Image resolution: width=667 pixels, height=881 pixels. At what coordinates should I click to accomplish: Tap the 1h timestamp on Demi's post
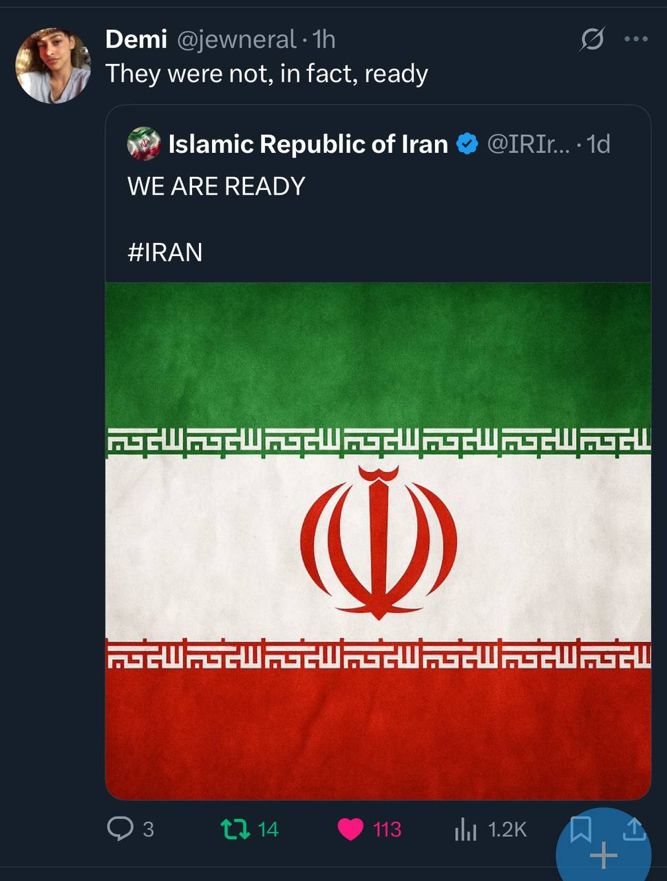pyautogui.click(x=324, y=40)
